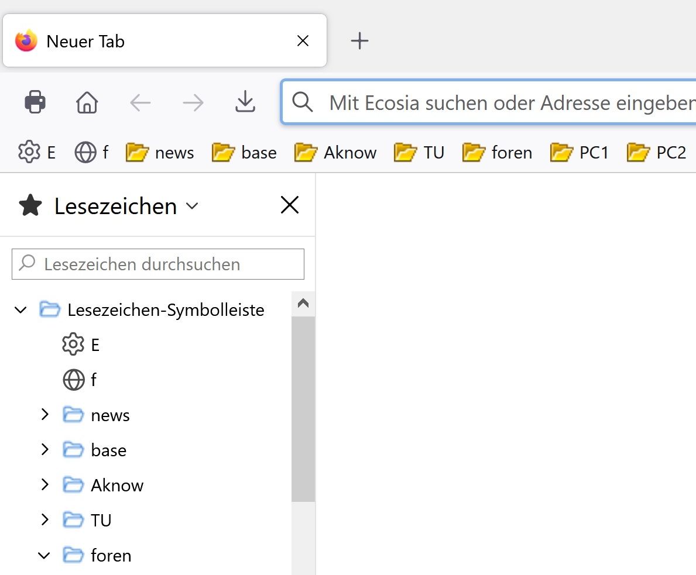Open the PC1 bookmarks toolbar folder
The image size is (696, 575).
tap(580, 152)
